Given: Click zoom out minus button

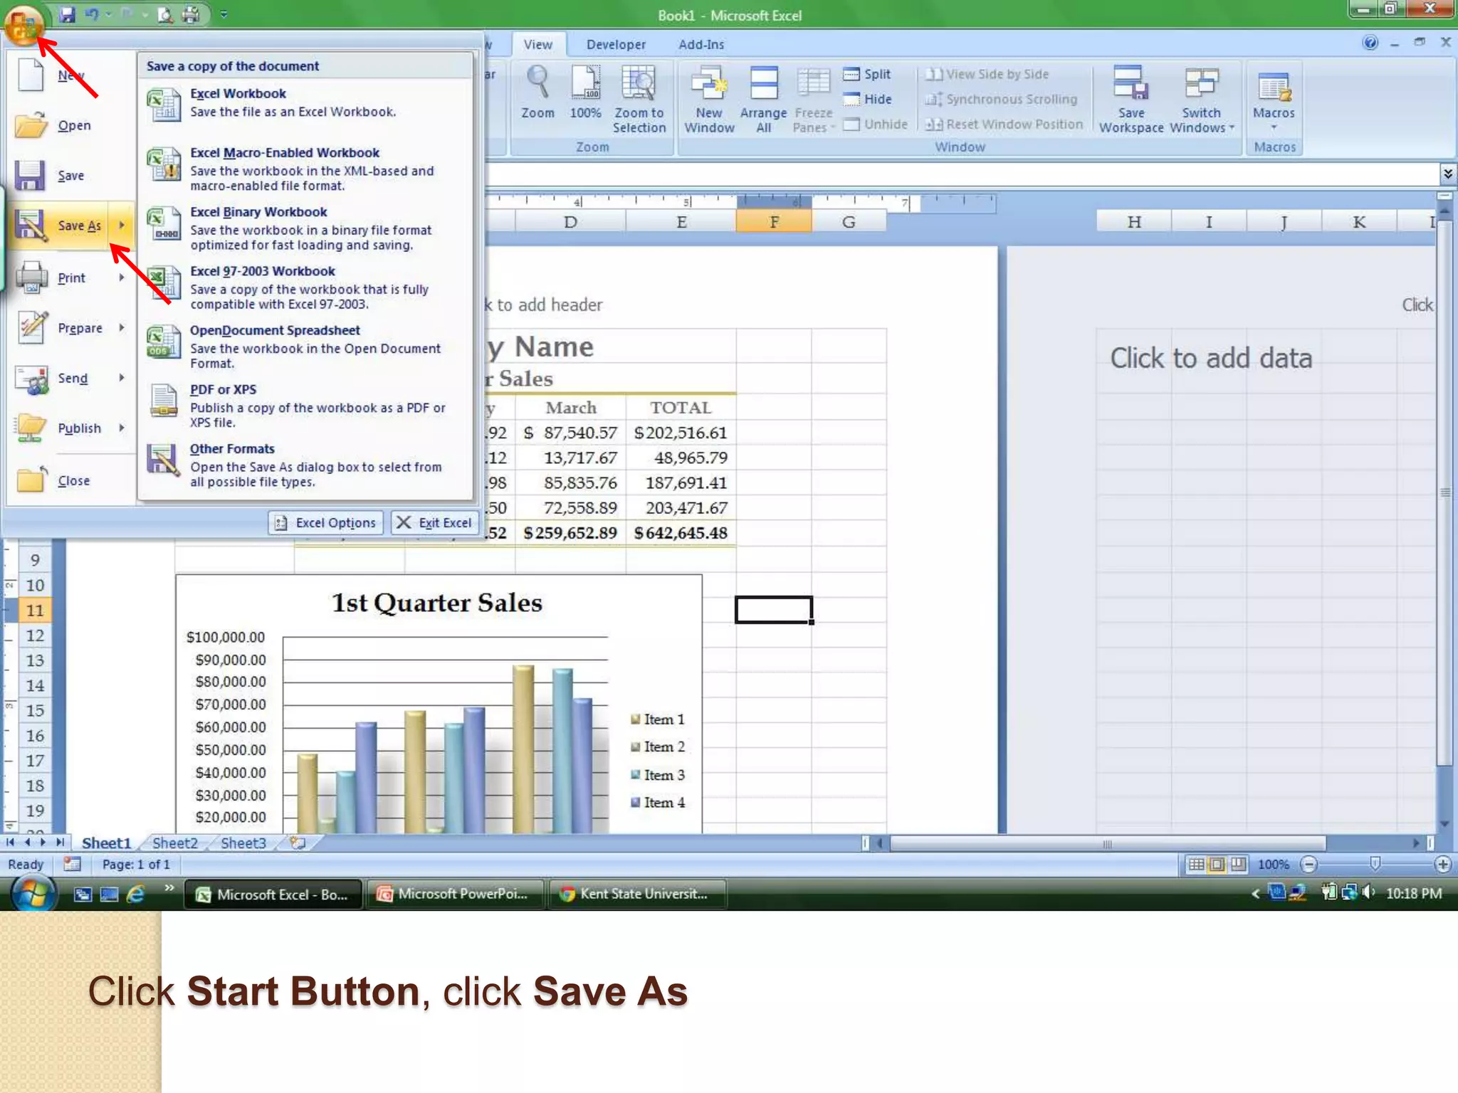Looking at the screenshot, I should 1308,865.
